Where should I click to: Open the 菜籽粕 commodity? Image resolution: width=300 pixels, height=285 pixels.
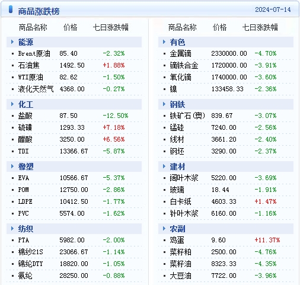point(180,252)
